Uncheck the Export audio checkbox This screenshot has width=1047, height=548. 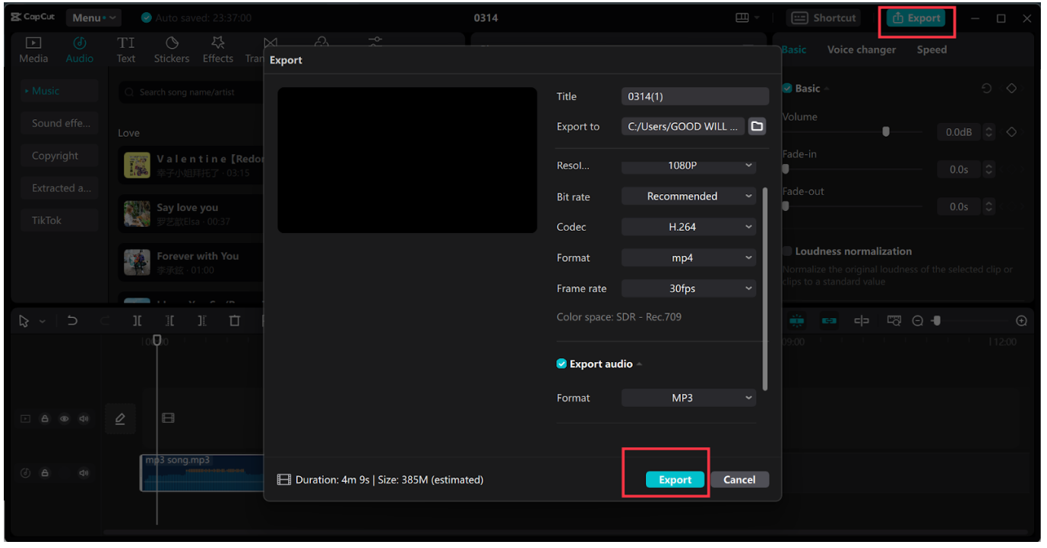(x=561, y=364)
